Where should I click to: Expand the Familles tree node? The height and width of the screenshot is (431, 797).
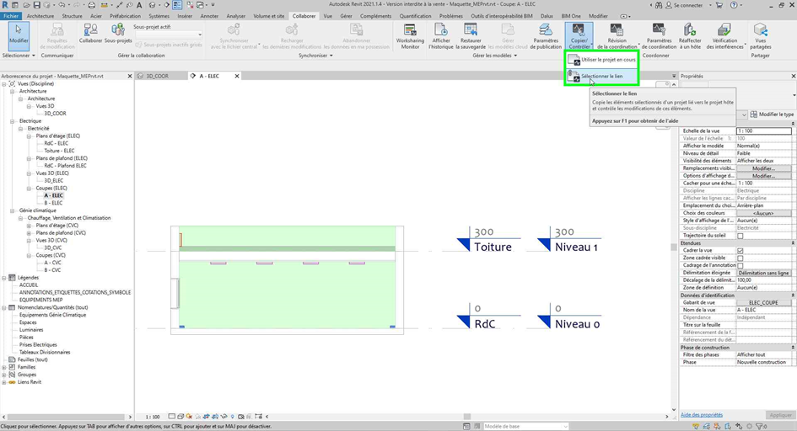point(5,367)
